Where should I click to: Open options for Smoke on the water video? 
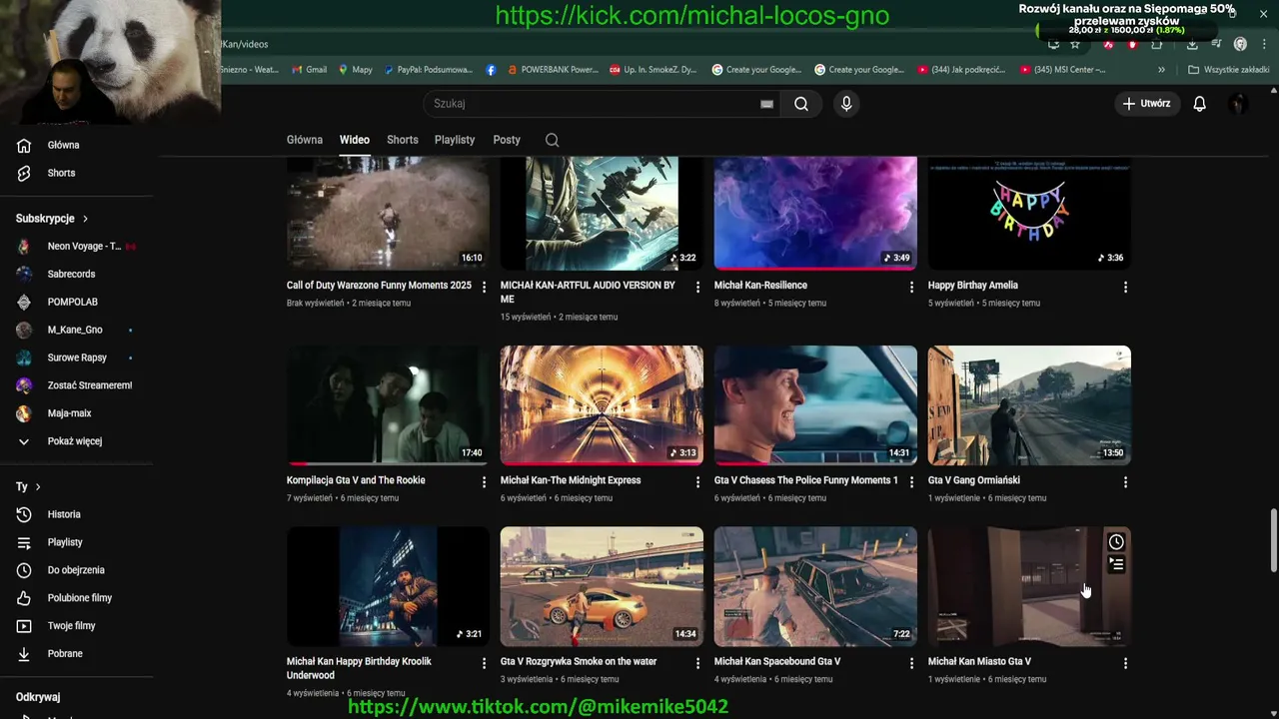[697, 663]
